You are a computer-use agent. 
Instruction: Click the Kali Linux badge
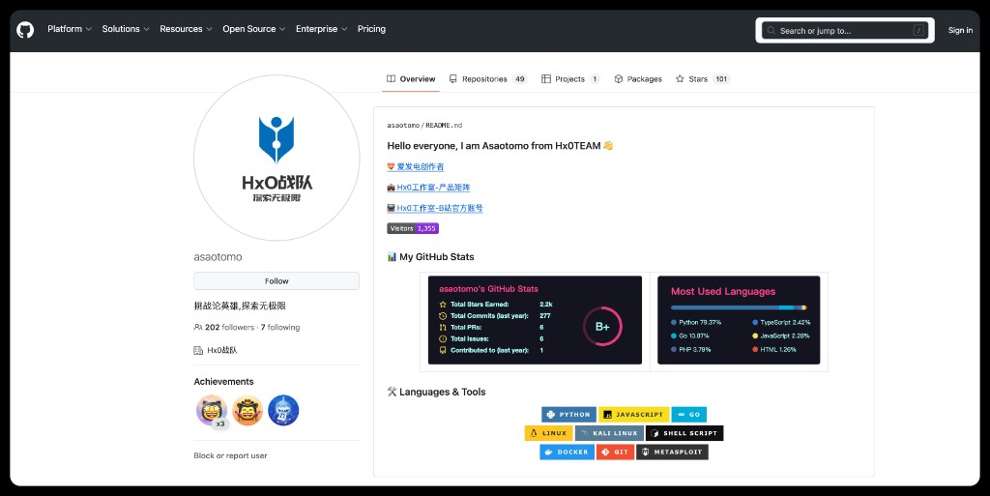(609, 433)
